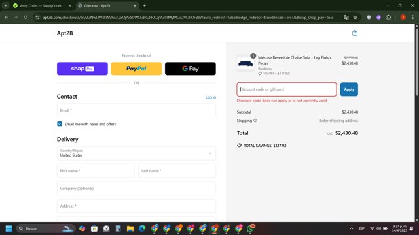This screenshot has height=235, width=419.
Task: Go forward to the next page
Action: tap(16, 18)
